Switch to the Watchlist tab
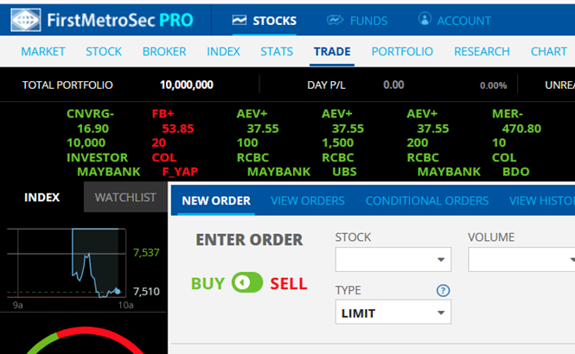Image resolution: width=575 pixels, height=354 pixels. (x=125, y=198)
